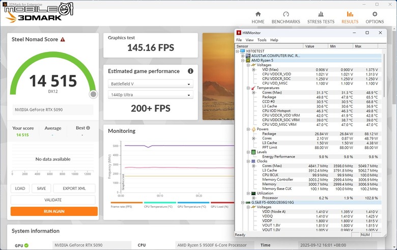The image size is (397, 250).
Task: Expand the Processor utilization row
Action: (253, 198)
